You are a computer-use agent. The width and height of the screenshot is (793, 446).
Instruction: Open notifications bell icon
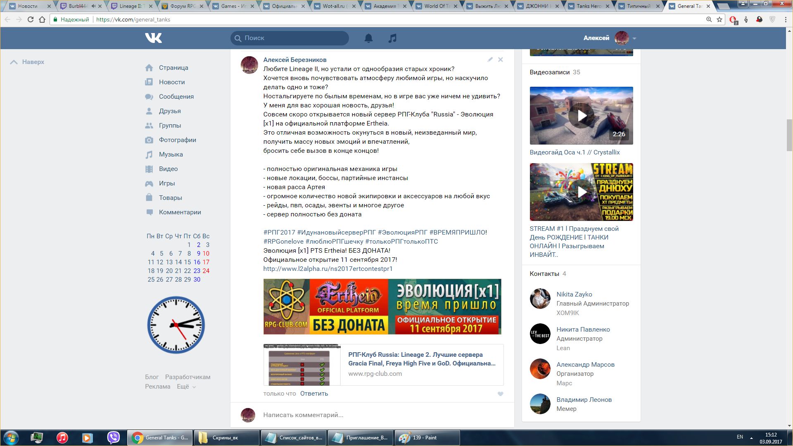tap(368, 38)
